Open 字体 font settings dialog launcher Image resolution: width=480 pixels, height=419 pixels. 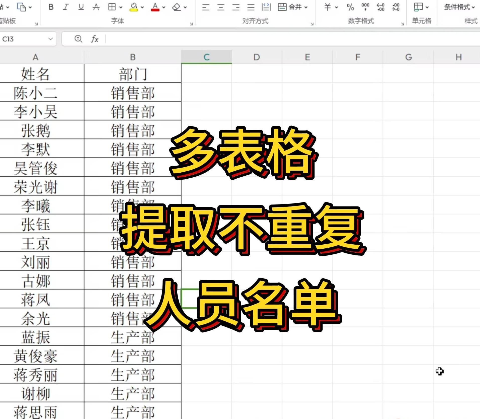click(191, 24)
